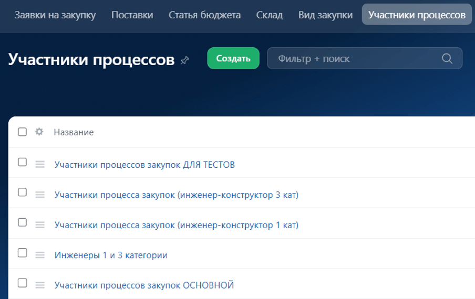475x299 pixels.
Task: Open row menu for закупок ОСНОВНОЙ entry
Action: 40,285
